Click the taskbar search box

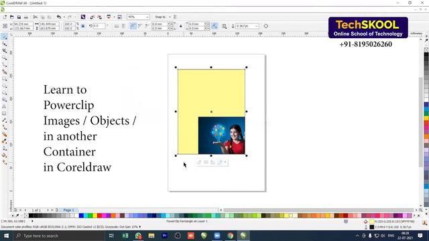pyautogui.click(x=58, y=236)
